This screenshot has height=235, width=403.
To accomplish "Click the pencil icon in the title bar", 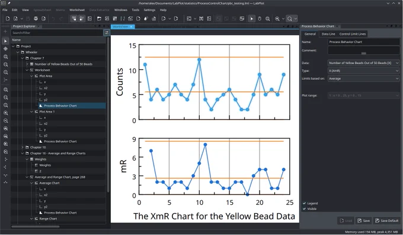I will point(9,4).
